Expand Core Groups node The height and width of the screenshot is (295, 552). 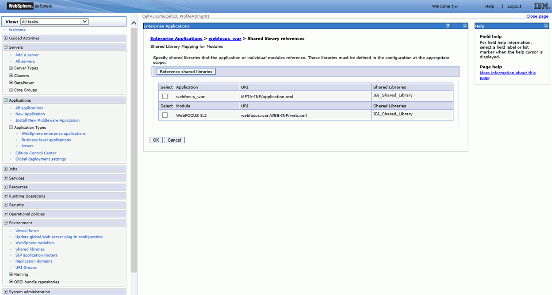pos(11,90)
